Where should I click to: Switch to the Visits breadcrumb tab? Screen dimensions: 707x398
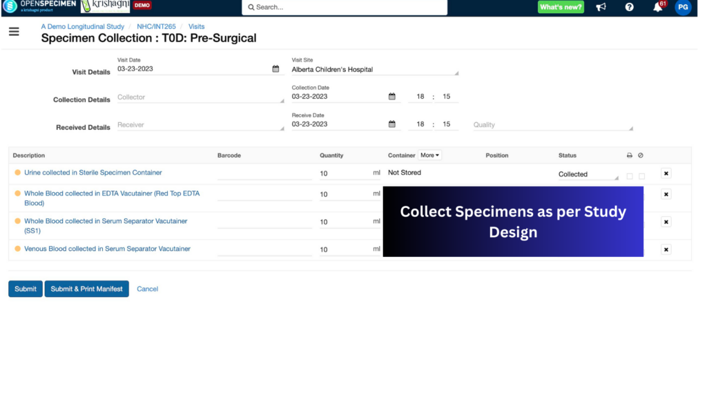[x=196, y=26]
